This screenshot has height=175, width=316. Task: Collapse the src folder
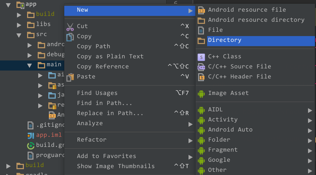tap(19, 36)
